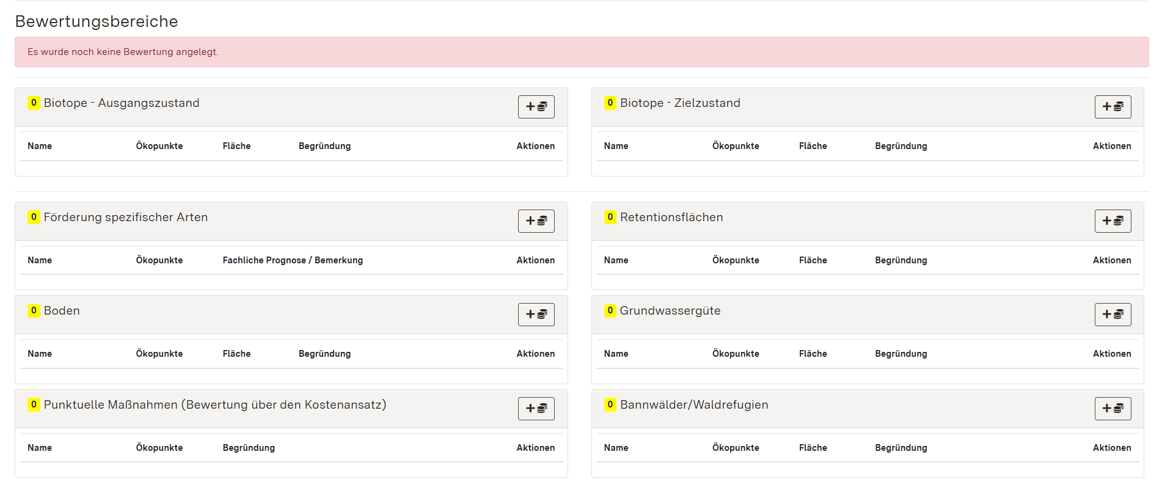This screenshot has width=1162, height=493.
Task: Sort by Name in Biotope - Ausgangszustand
Action: tap(40, 145)
